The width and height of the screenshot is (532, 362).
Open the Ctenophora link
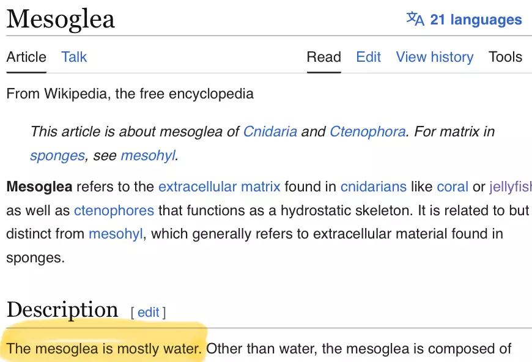(x=368, y=131)
